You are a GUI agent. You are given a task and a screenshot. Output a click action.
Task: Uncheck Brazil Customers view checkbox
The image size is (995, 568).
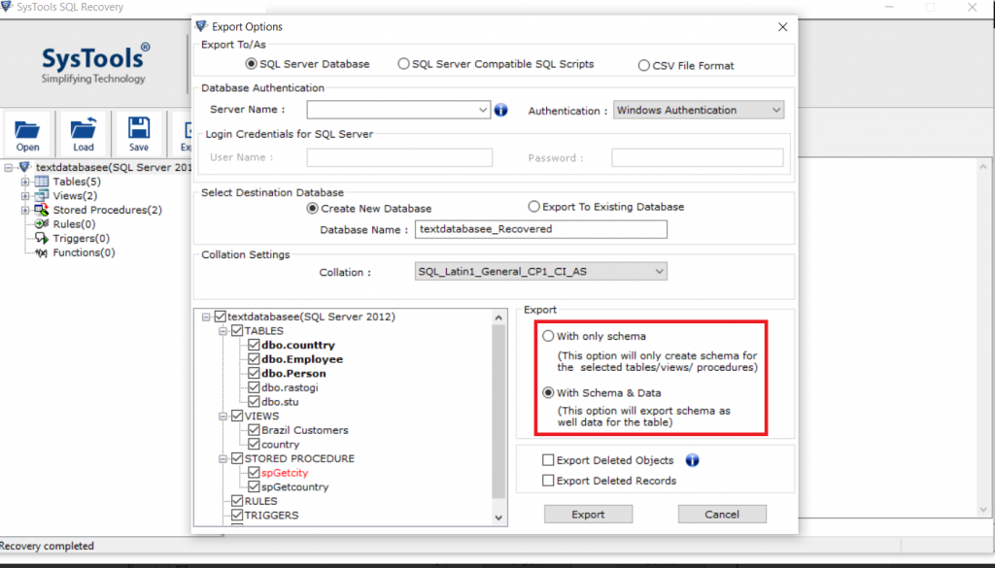click(254, 430)
